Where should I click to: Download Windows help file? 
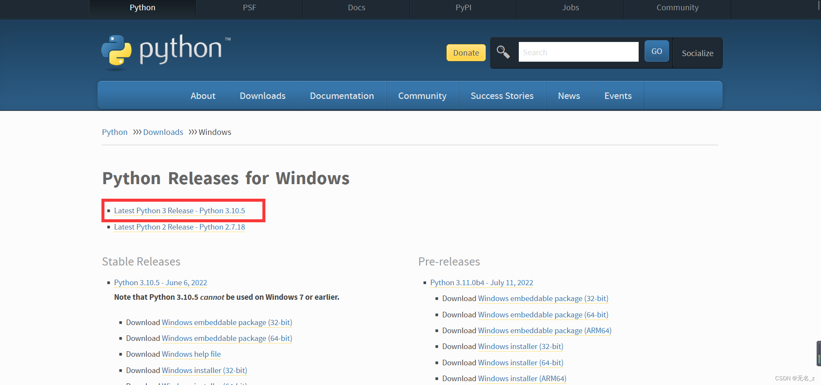pyautogui.click(x=191, y=354)
